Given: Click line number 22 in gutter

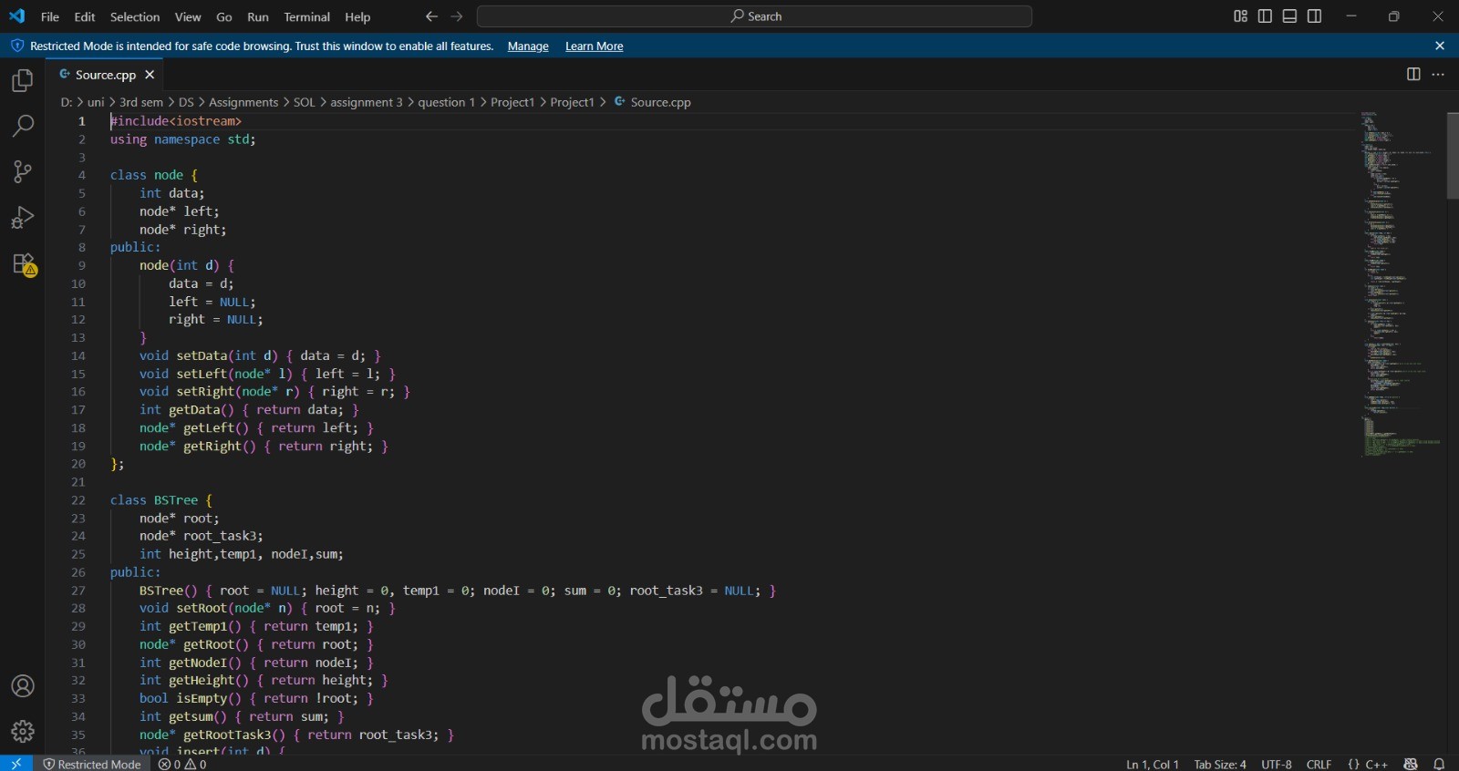Looking at the screenshot, I should [78, 500].
